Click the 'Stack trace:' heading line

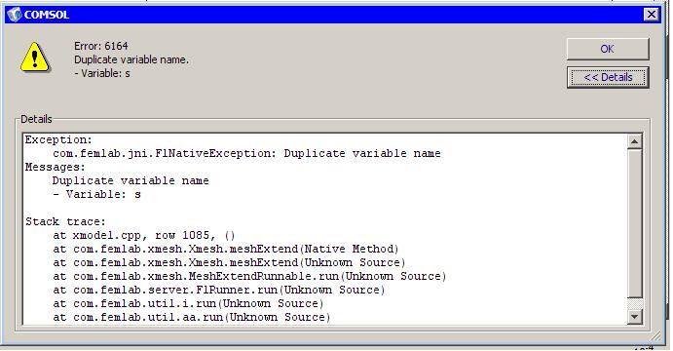pos(65,221)
